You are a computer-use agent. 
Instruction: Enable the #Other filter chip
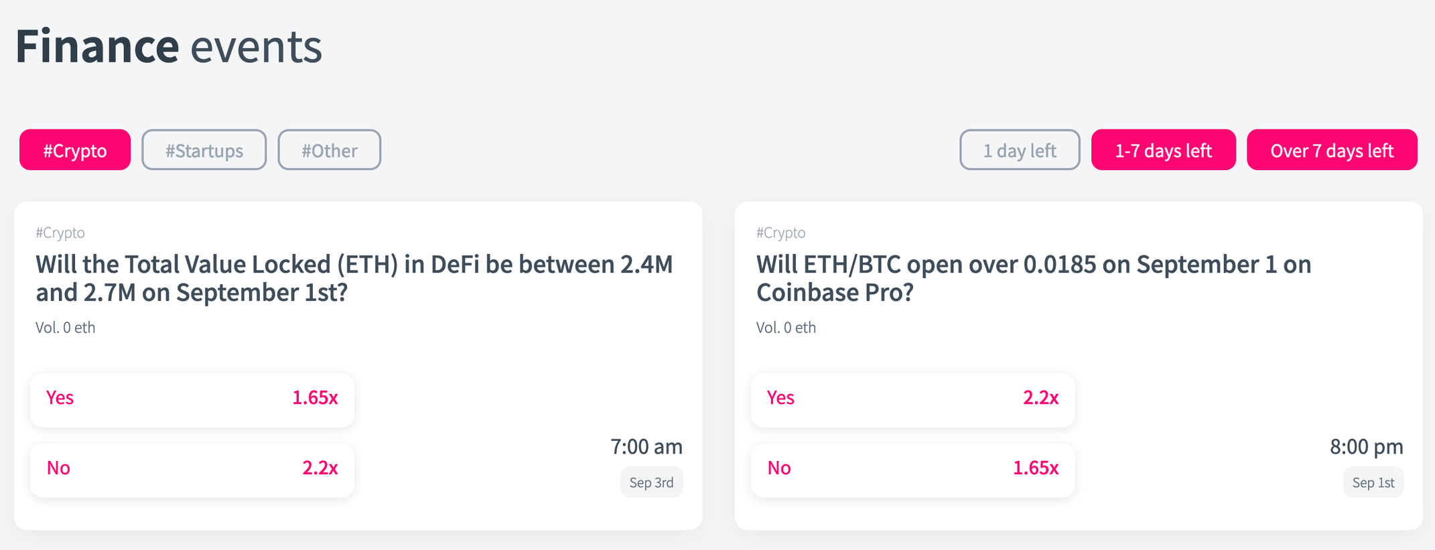(x=330, y=150)
